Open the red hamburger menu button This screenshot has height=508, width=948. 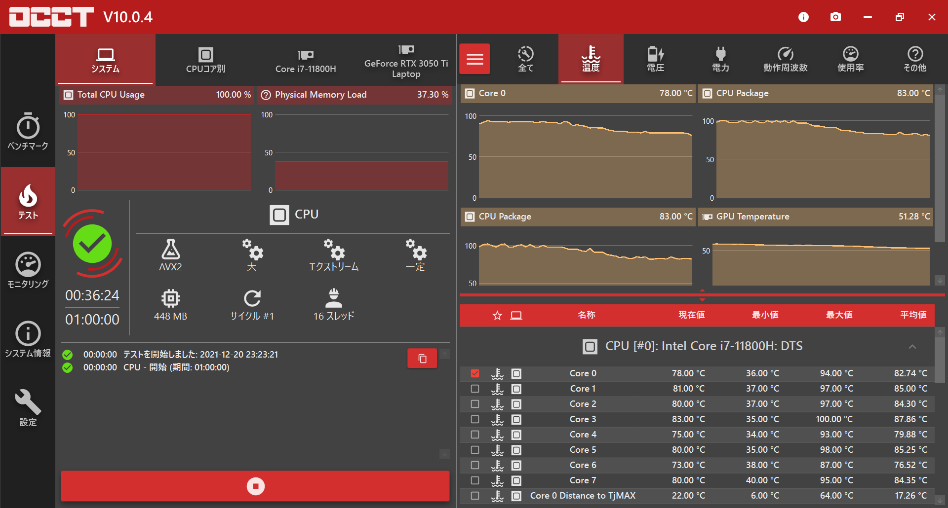[x=474, y=59]
